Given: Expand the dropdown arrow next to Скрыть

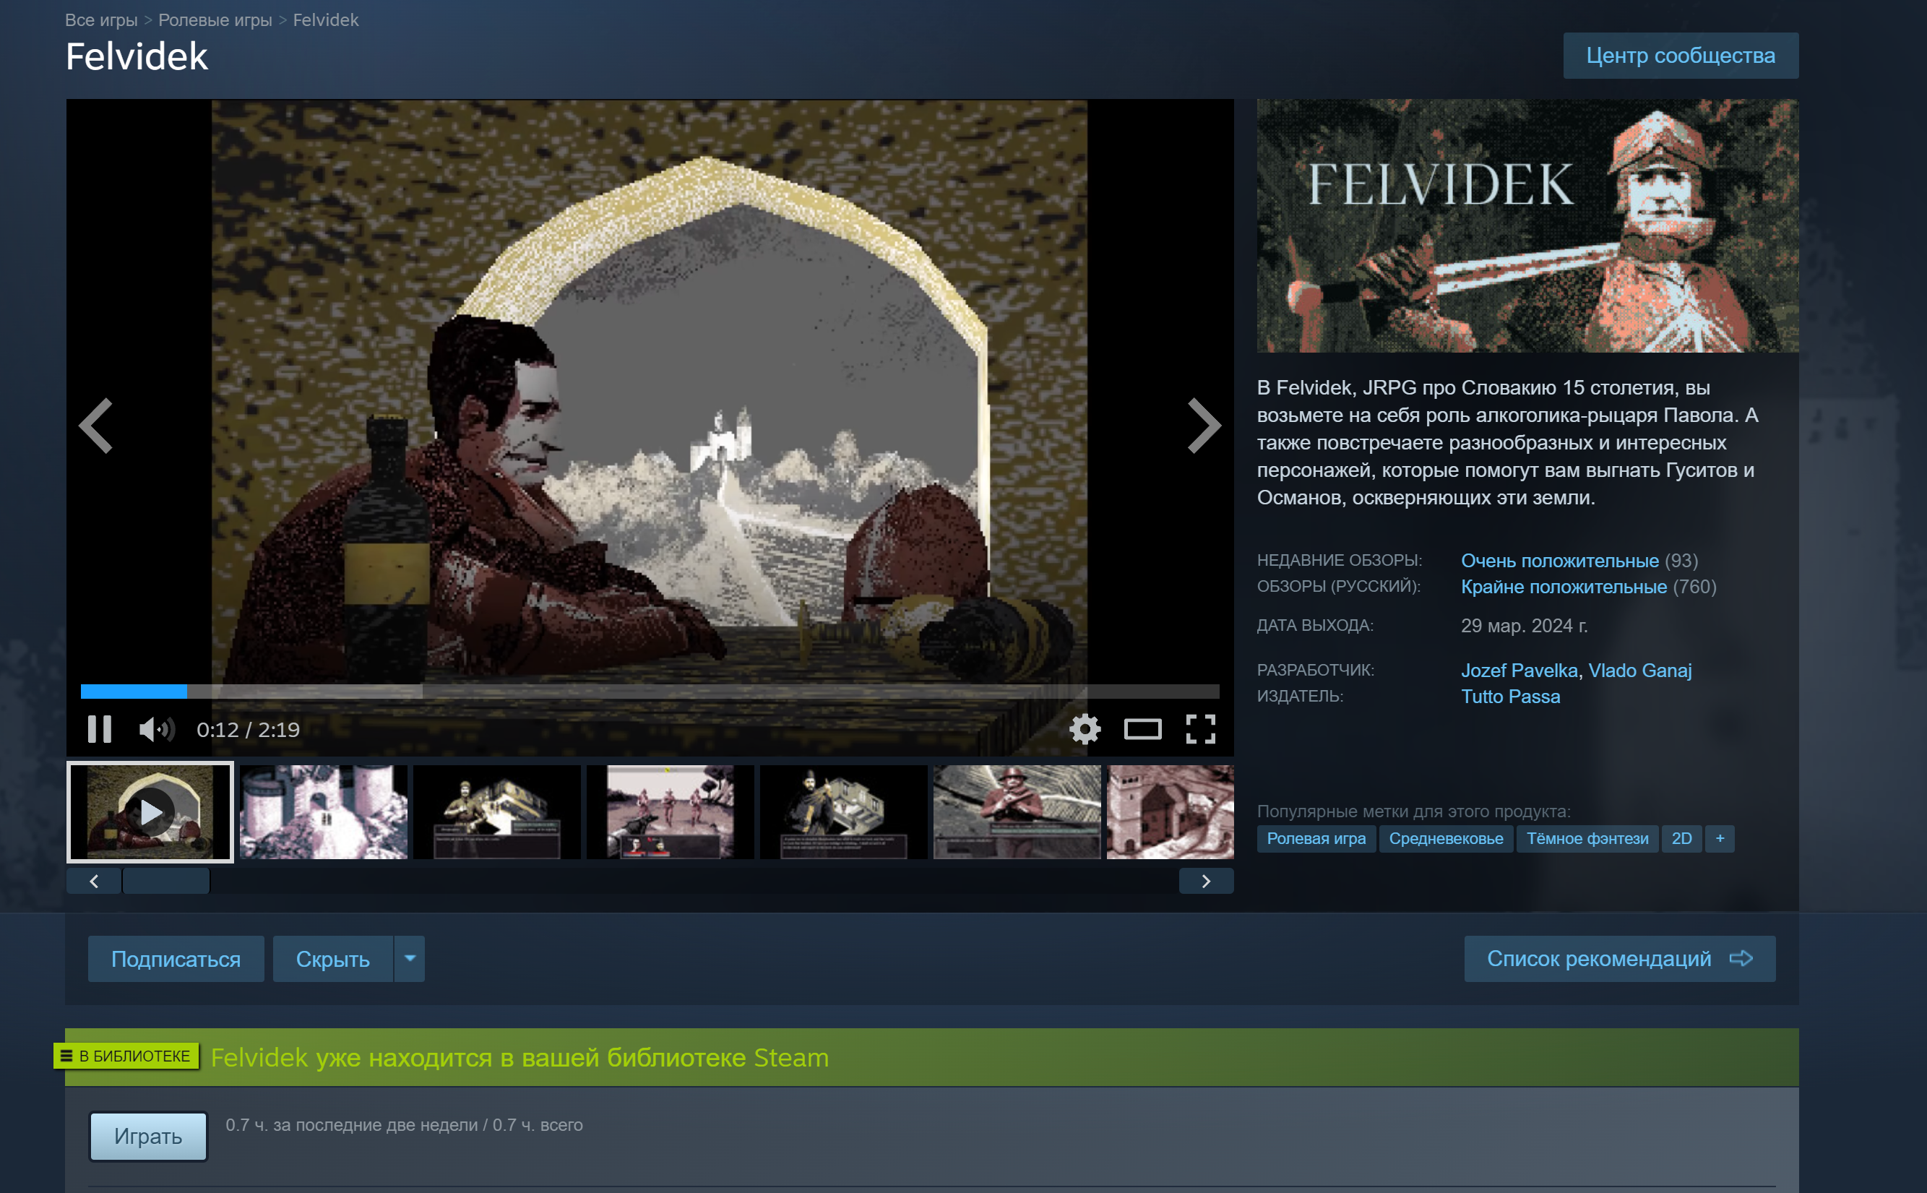Looking at the screenshot, I should [410, 959].
